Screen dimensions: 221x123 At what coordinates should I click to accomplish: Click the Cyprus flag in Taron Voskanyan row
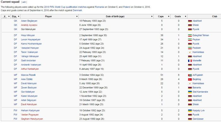190,52
